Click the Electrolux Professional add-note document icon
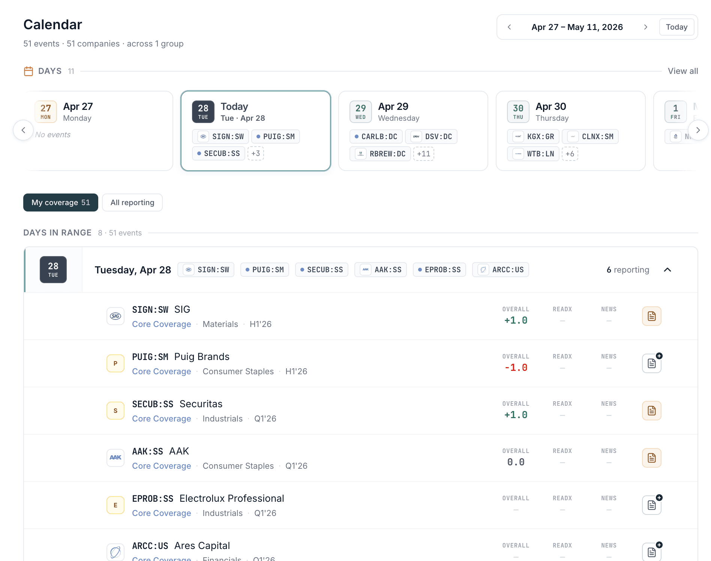This screenshot has width=711, height=561. 651,505
